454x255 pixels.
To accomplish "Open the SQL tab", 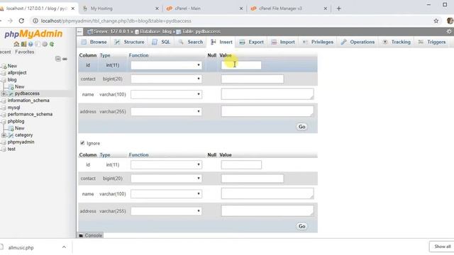I will point(161,42).
